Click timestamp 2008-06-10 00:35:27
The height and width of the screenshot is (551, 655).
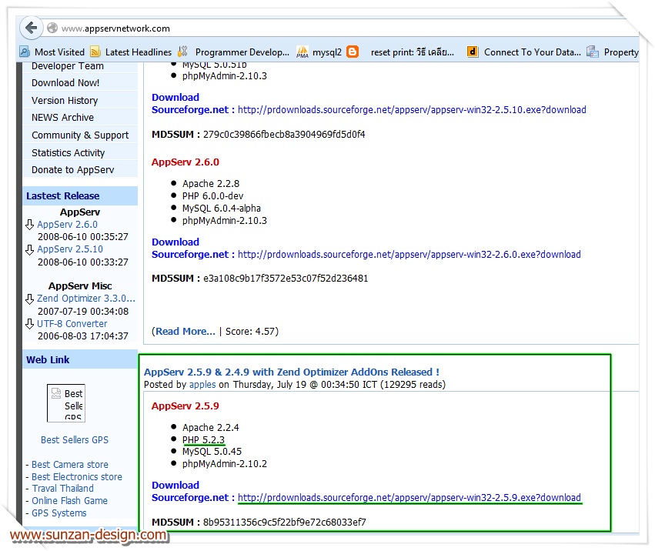tap(82, 237)
